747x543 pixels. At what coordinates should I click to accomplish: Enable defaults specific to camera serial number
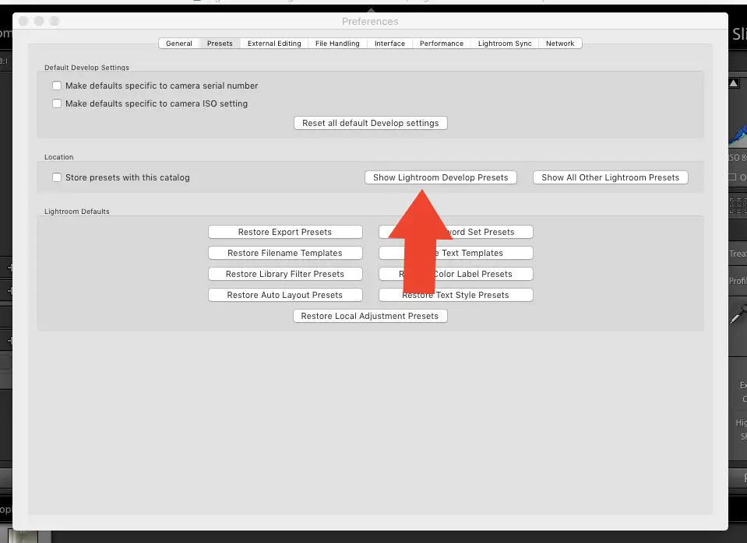(57, 86)
